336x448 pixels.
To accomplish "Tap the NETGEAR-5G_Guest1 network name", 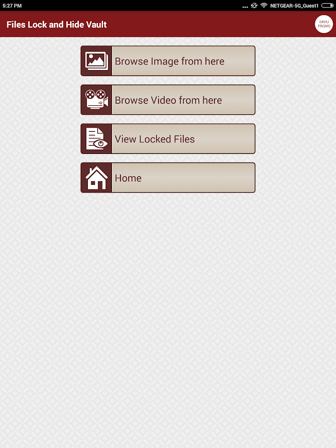I will click(x=294, y=6).
